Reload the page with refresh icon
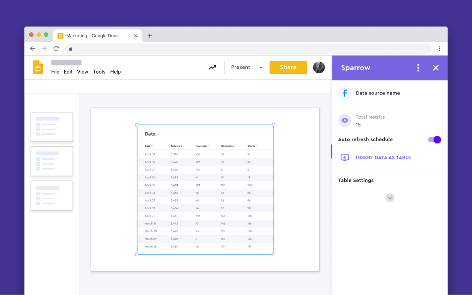The width and height of the screenshot is (472, 295). 56,49
